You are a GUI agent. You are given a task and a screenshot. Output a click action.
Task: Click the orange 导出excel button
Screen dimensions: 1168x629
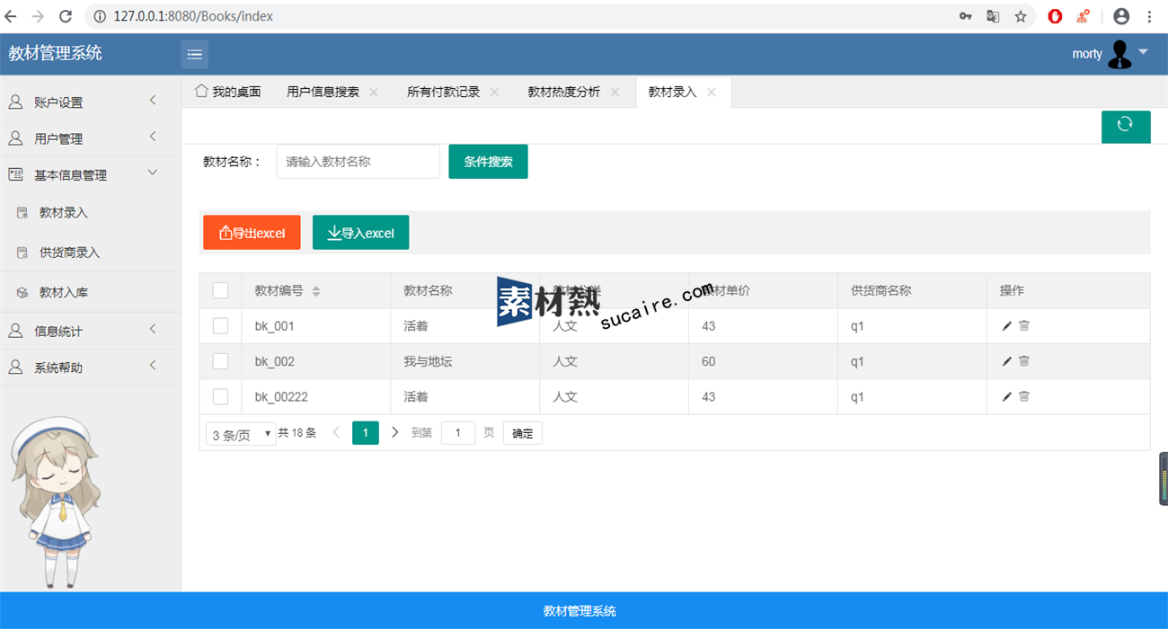[x=252, y=233]
